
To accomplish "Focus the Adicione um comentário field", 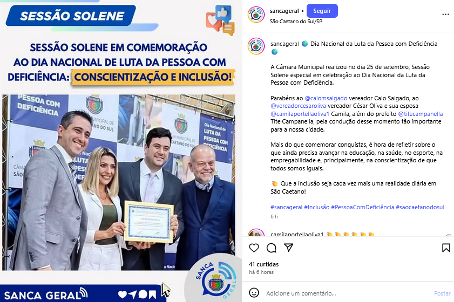I will pyautogui.click(x=348, y=293).
